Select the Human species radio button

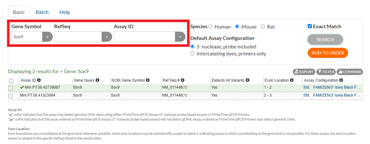pos(211,27)
